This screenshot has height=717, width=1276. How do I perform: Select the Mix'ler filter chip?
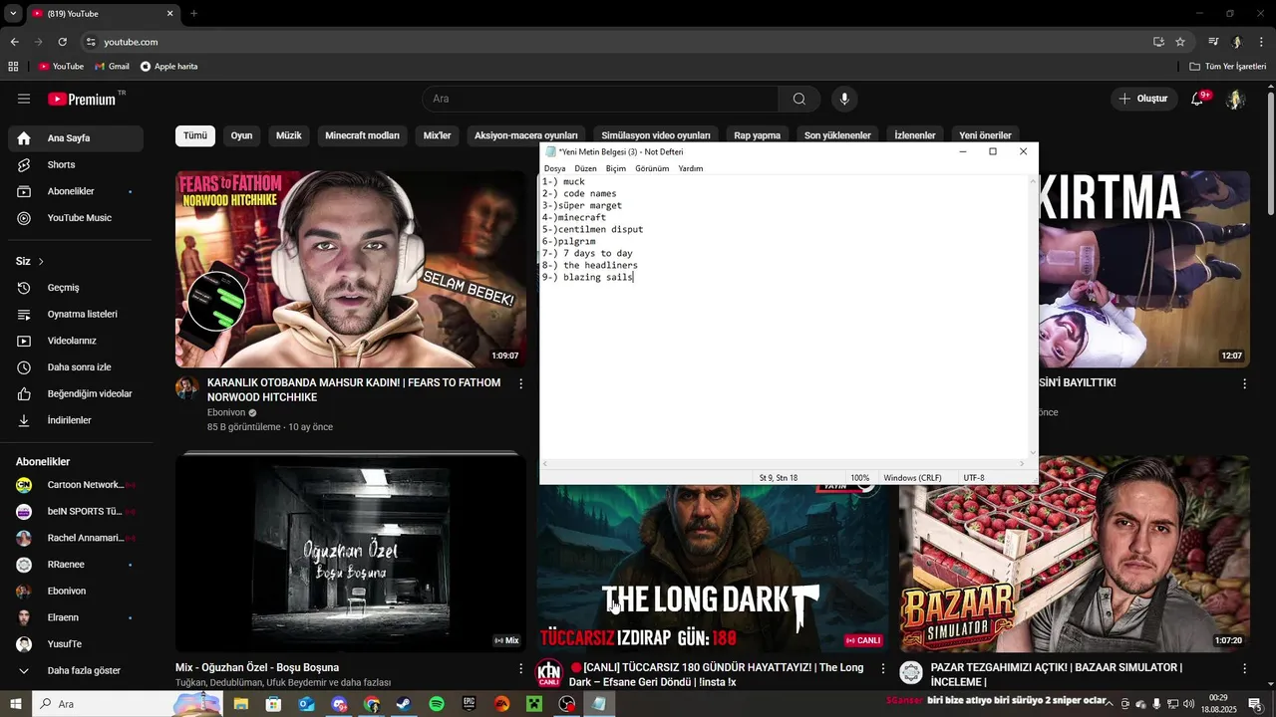pos(438,135)
